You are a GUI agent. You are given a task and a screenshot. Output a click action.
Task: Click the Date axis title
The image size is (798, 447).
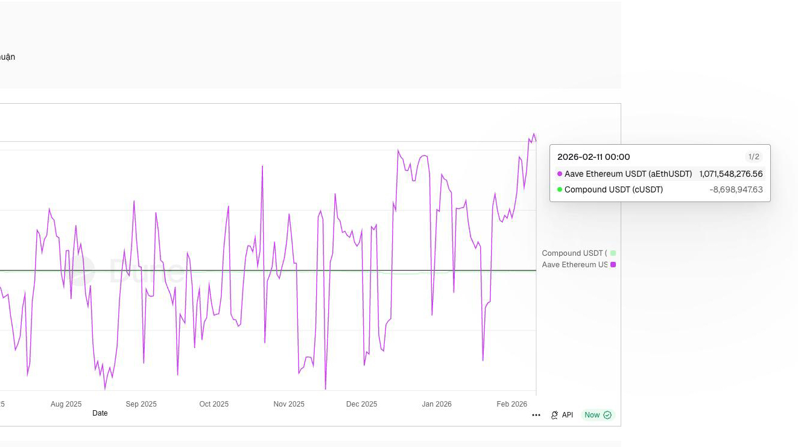[100, 413]
